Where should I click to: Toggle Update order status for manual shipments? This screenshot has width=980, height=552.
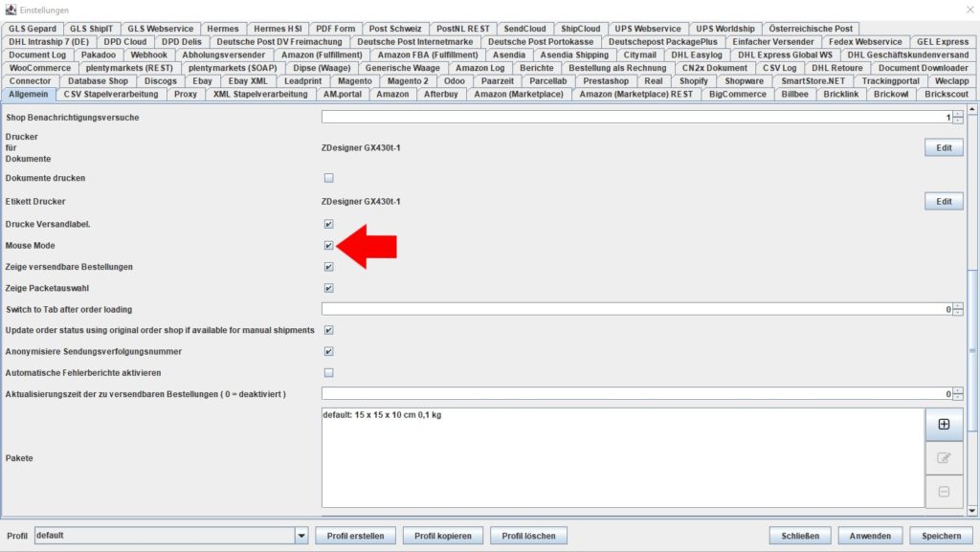coord(329,330)
